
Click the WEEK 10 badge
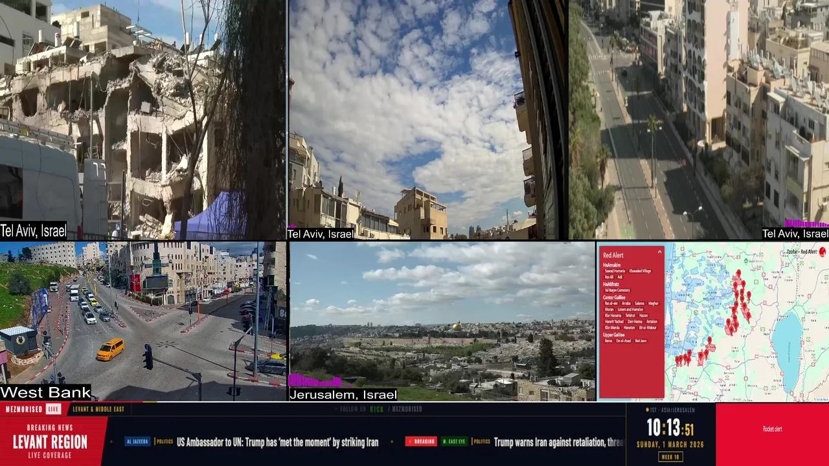670,457
